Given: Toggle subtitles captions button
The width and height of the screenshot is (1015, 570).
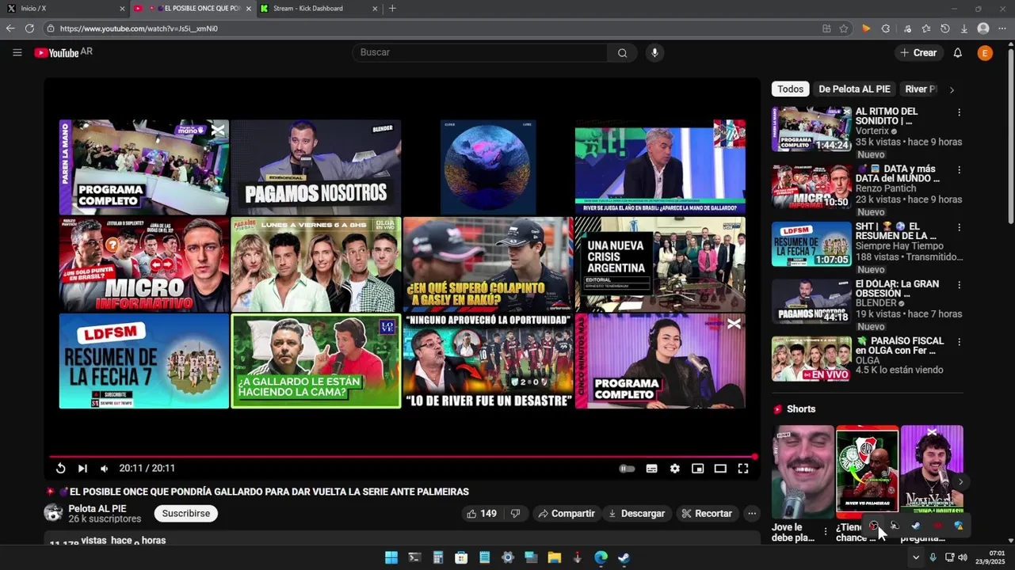Looking at the screenshot, I should coord(651,468).
